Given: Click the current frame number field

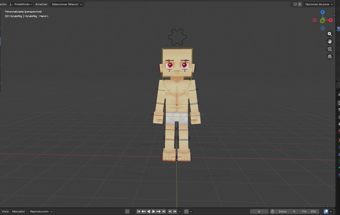Looking at the screenshot, I should point(259,211).
